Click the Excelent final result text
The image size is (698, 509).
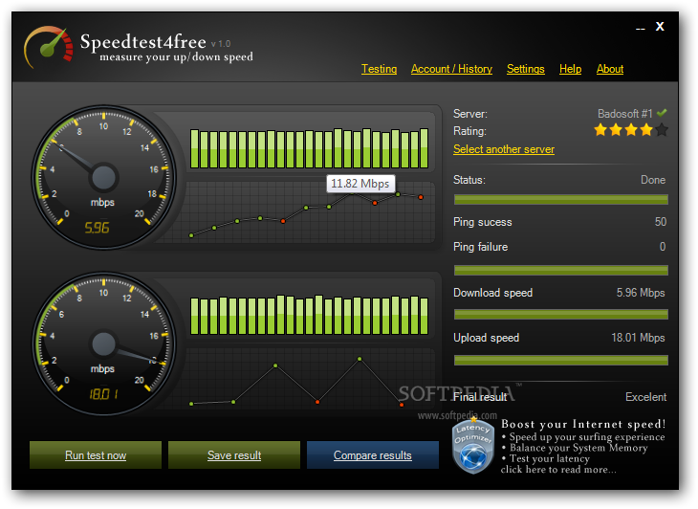pos(645,397)
